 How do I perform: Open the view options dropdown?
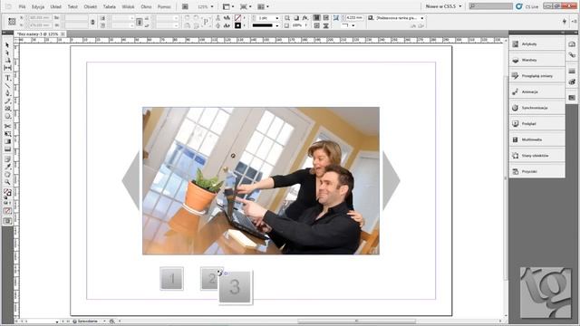tap(227, 6)
